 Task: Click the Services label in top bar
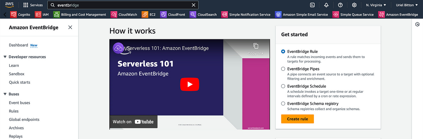coord(36,5)
